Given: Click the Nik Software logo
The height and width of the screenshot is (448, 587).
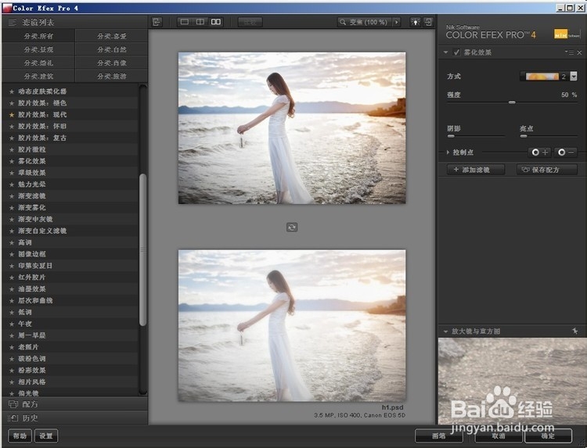Looking at the screenshot, I should [567, 34].
